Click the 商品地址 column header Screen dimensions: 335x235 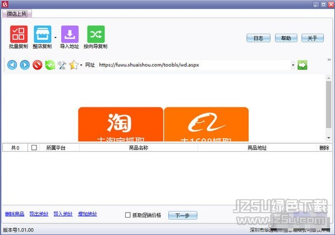coord(257,148)
